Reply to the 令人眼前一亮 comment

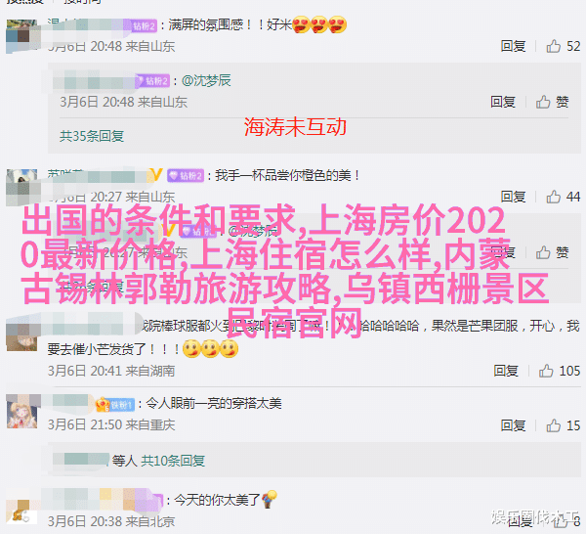click(513, 425)
